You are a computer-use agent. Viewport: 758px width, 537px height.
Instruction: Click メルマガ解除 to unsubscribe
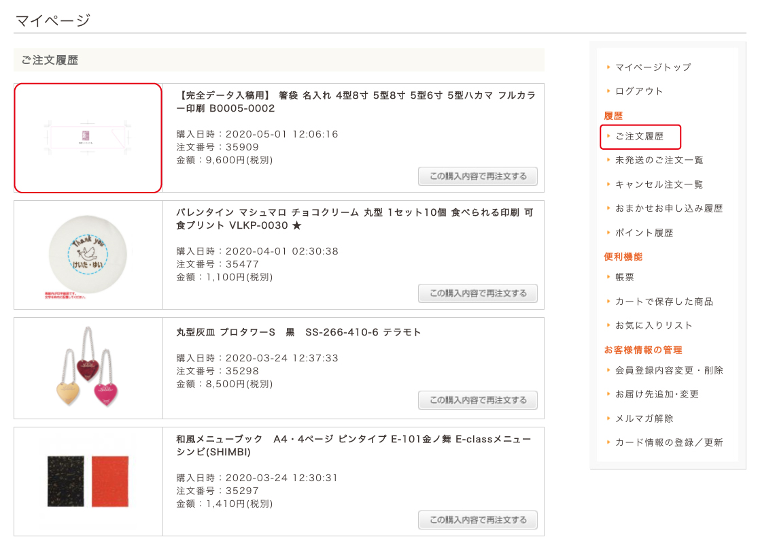(644, 419)
